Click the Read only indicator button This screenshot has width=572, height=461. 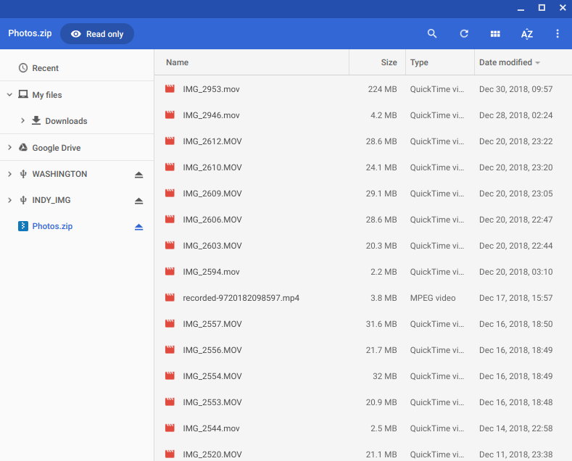[97, 34]
